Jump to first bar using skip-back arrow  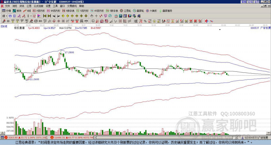[45, 16]
